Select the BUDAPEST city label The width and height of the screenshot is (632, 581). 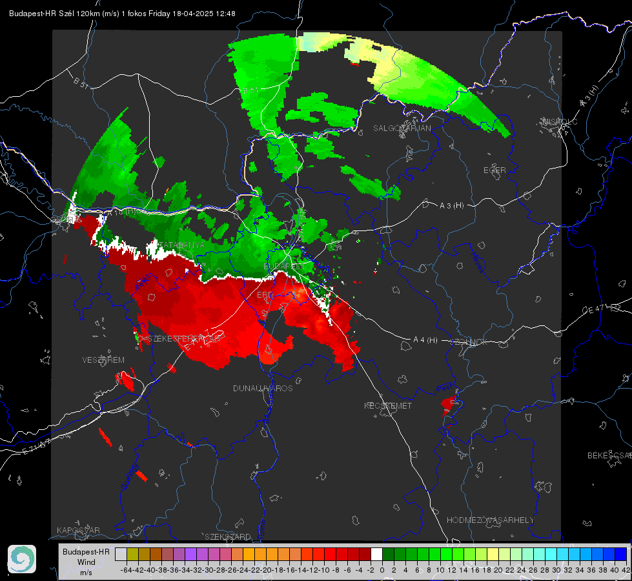click(x=284, y=267)
